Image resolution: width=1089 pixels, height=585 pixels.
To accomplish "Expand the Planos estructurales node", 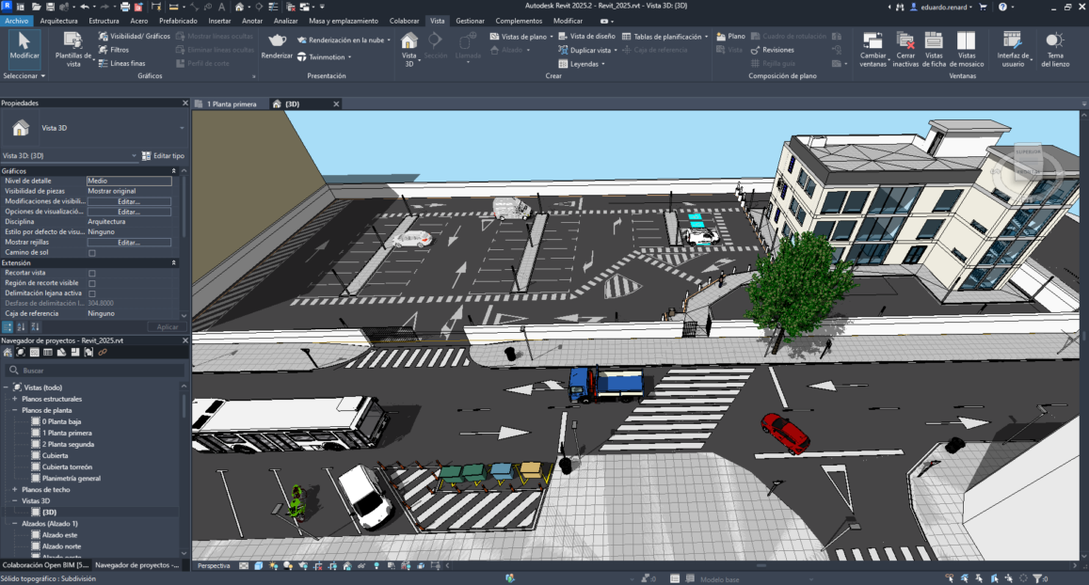I will coord(15,399).
